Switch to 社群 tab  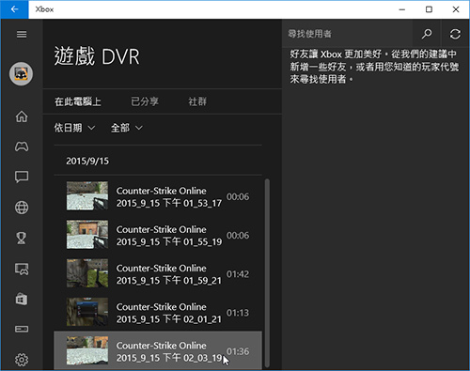[197, 101]
